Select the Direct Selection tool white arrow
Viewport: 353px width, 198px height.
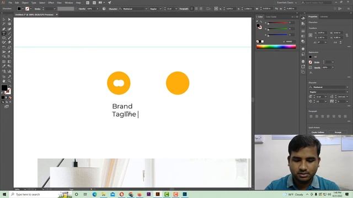click(9, 20)
